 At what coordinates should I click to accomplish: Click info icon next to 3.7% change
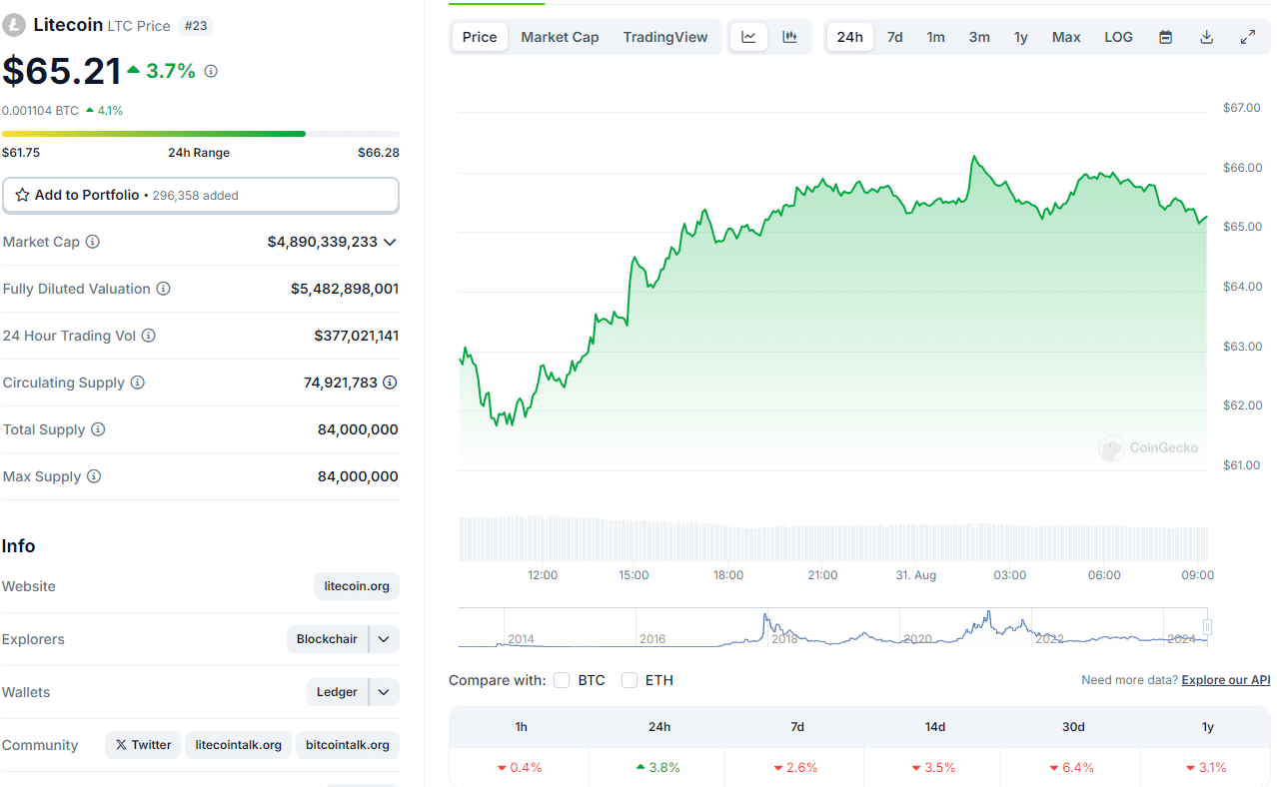[x=211, y=71]
